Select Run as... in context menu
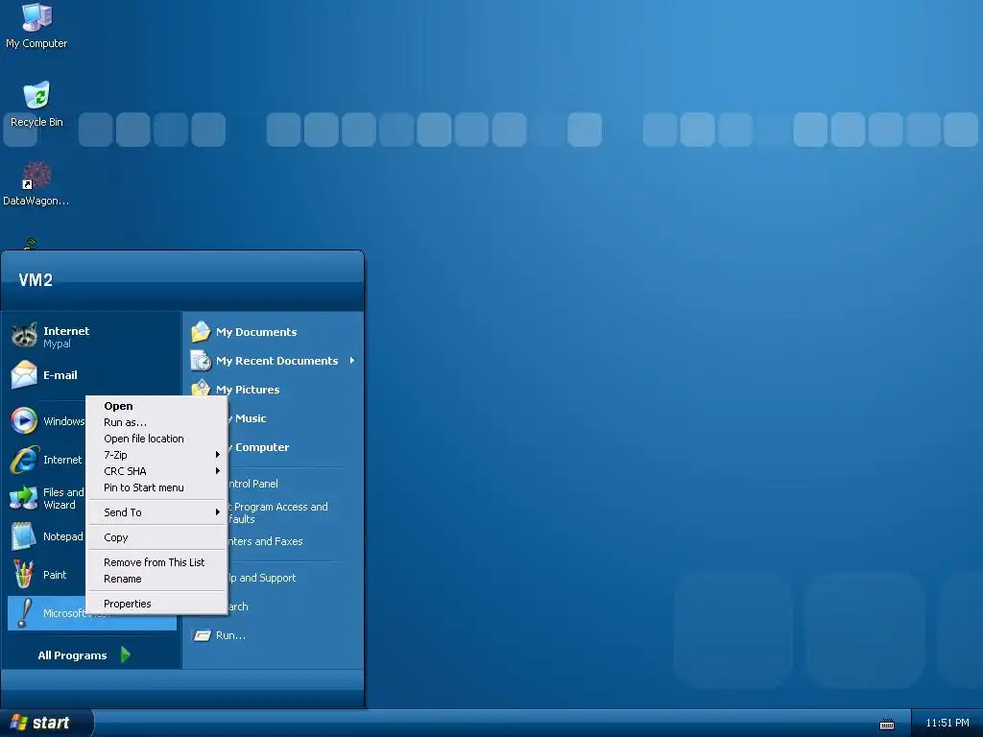 [157, 422]
